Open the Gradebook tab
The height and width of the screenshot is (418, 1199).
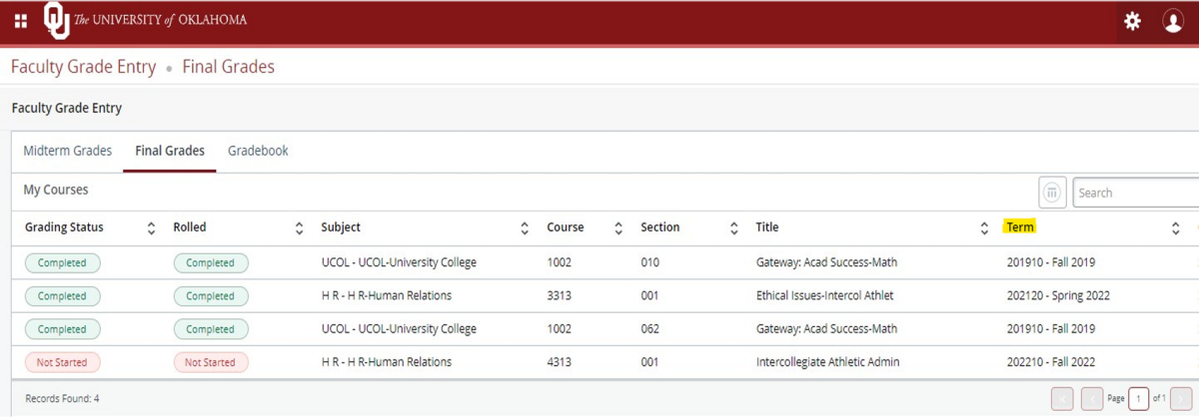258,151
